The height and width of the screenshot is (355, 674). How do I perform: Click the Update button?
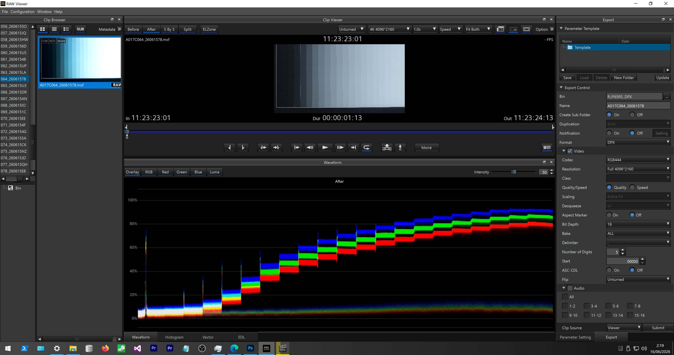point(662,78)
